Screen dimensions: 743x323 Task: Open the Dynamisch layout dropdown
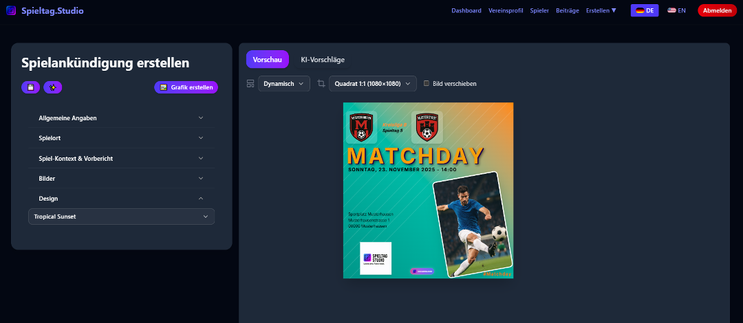click(284, 83)
